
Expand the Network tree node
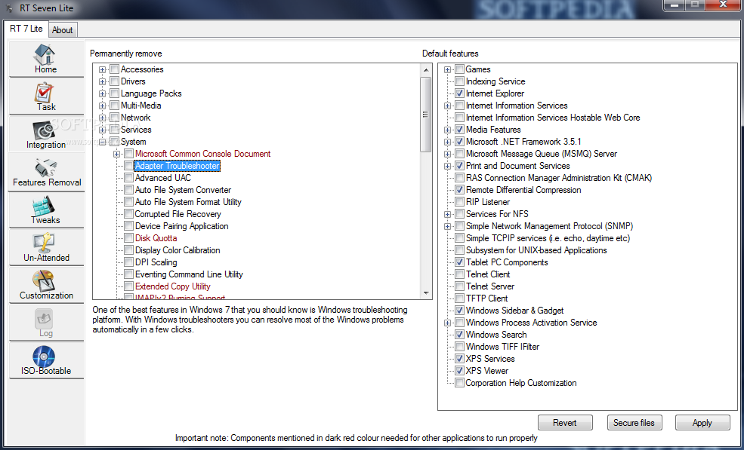pyautogui.click(x=102, y=118)
